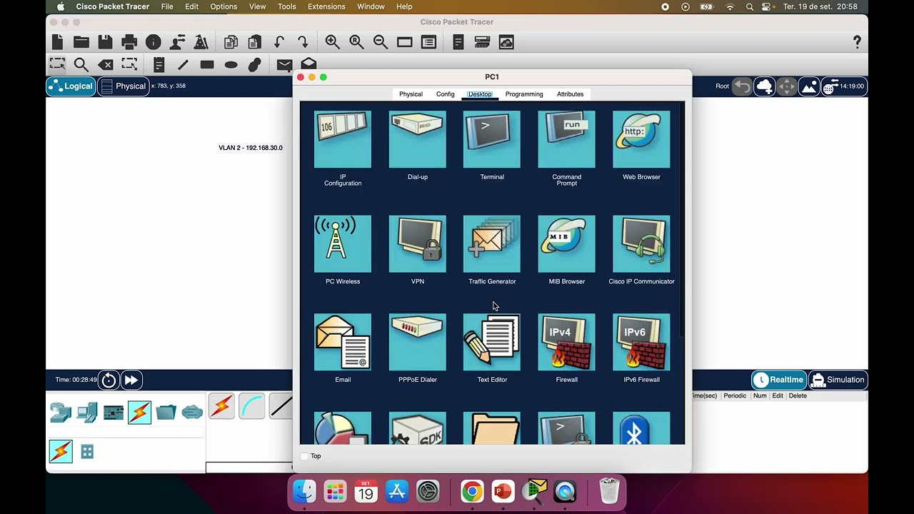Reset zoom with the magnifier R icon

(x=356, y=42)
